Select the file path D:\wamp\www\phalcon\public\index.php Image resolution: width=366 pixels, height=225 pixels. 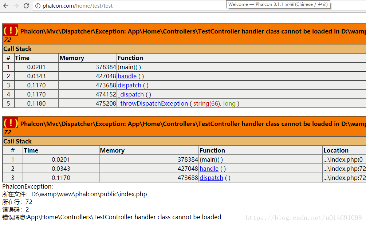89,194
